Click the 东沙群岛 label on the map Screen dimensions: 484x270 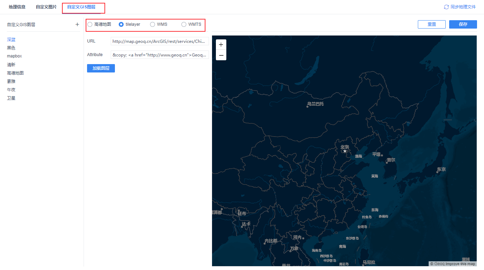click(352, 238)
